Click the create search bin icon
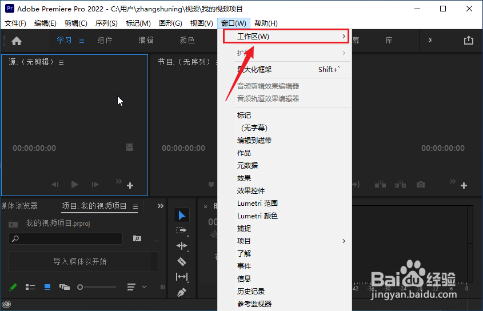The image size is (483, 311). click(137, 238)
